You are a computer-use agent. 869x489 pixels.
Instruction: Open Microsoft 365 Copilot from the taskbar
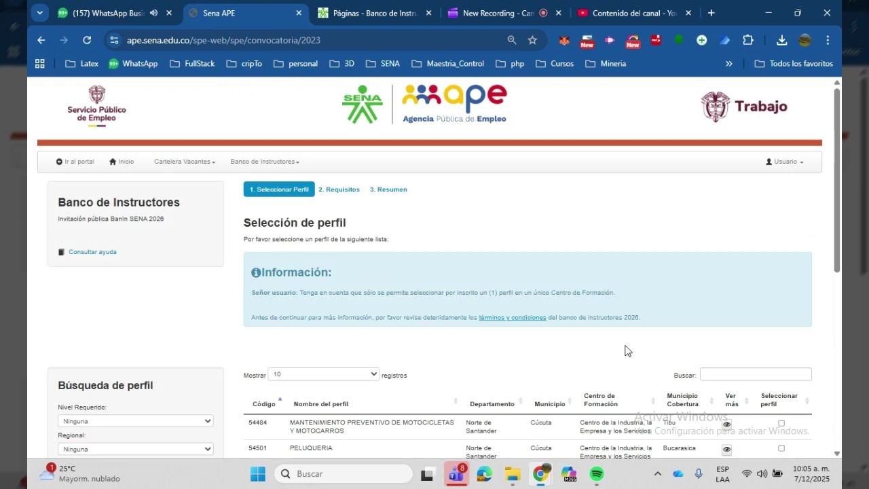(x=569, y=474)
